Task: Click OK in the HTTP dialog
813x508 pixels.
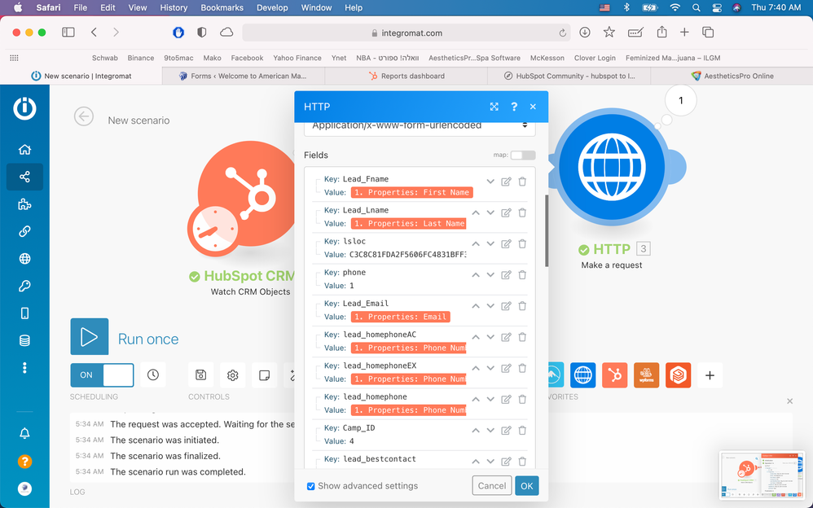Action: pos(527,486)
